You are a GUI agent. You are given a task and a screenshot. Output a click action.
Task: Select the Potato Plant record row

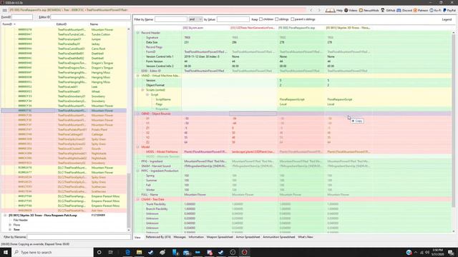coord(64,129)
